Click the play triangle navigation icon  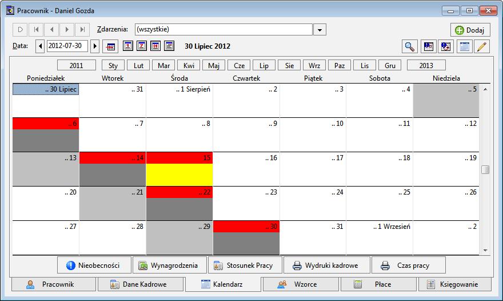coord(20,30)
